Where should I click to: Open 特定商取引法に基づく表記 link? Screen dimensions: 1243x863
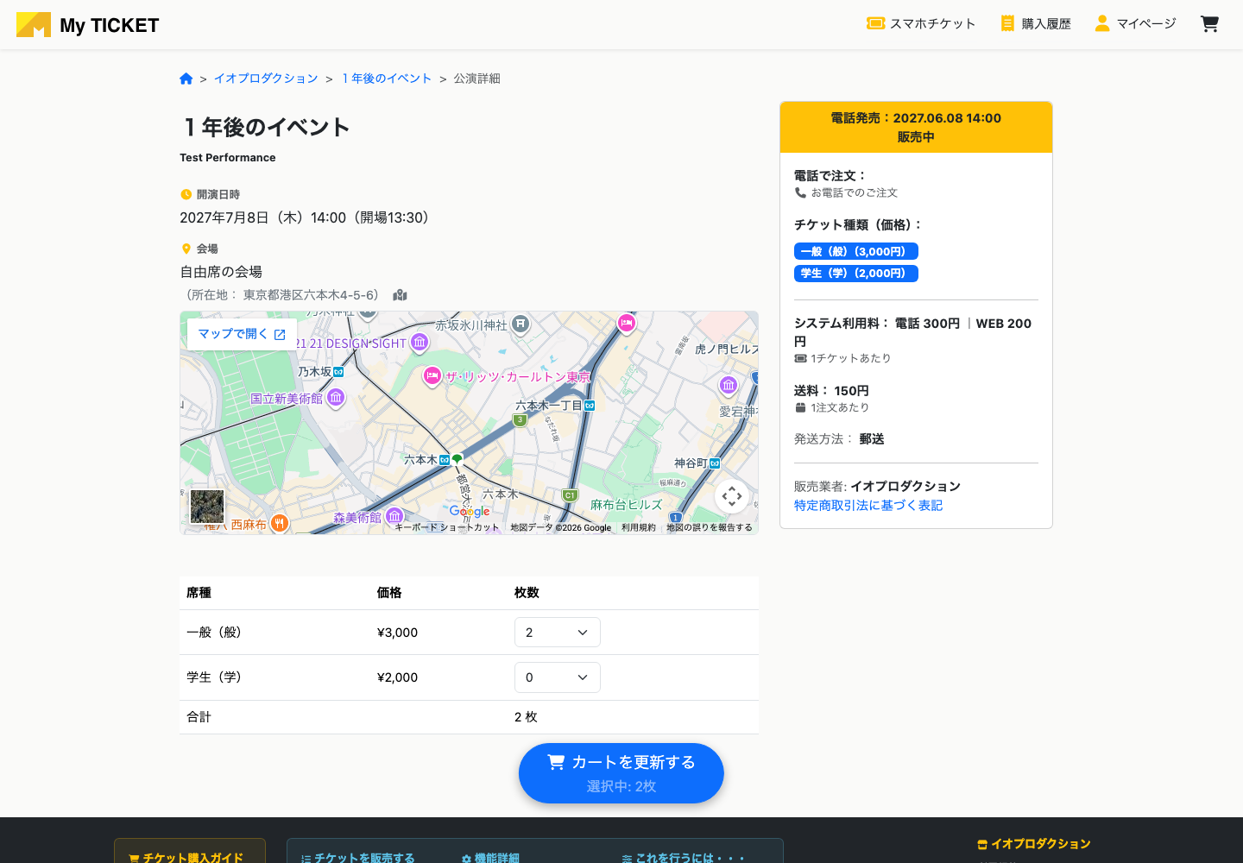click(868, 506)
